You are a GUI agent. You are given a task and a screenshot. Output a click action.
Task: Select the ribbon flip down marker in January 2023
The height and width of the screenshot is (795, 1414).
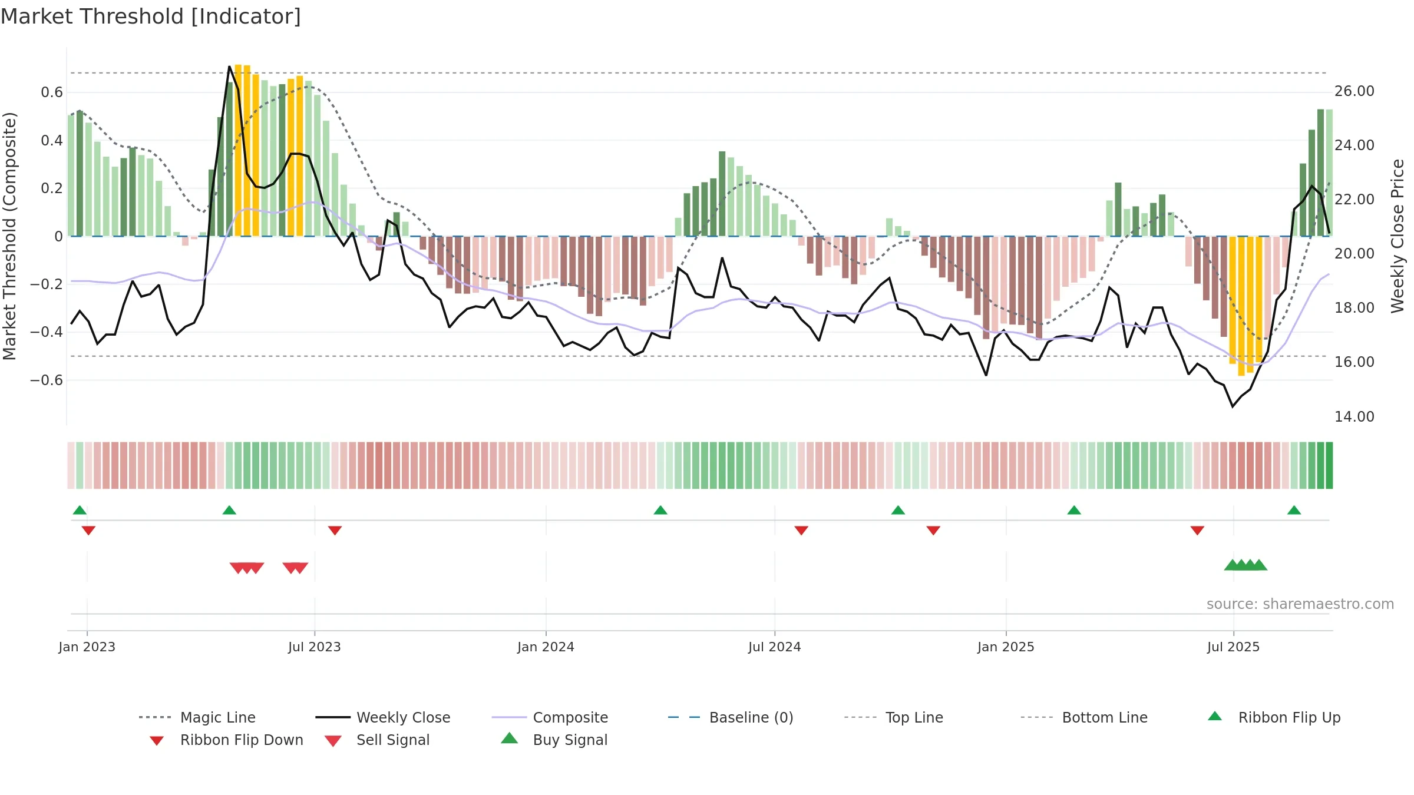pos(88,531)
